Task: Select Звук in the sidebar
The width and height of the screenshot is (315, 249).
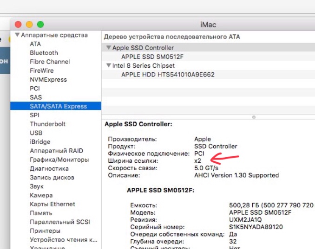Action: (37, 186)
